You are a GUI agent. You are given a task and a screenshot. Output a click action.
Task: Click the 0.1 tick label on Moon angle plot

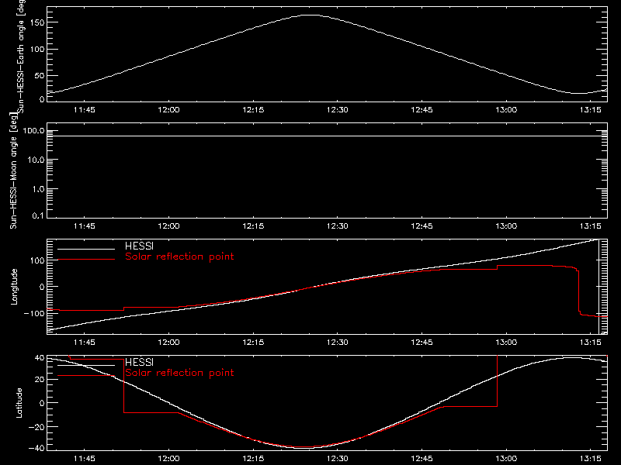click(38, 215)
